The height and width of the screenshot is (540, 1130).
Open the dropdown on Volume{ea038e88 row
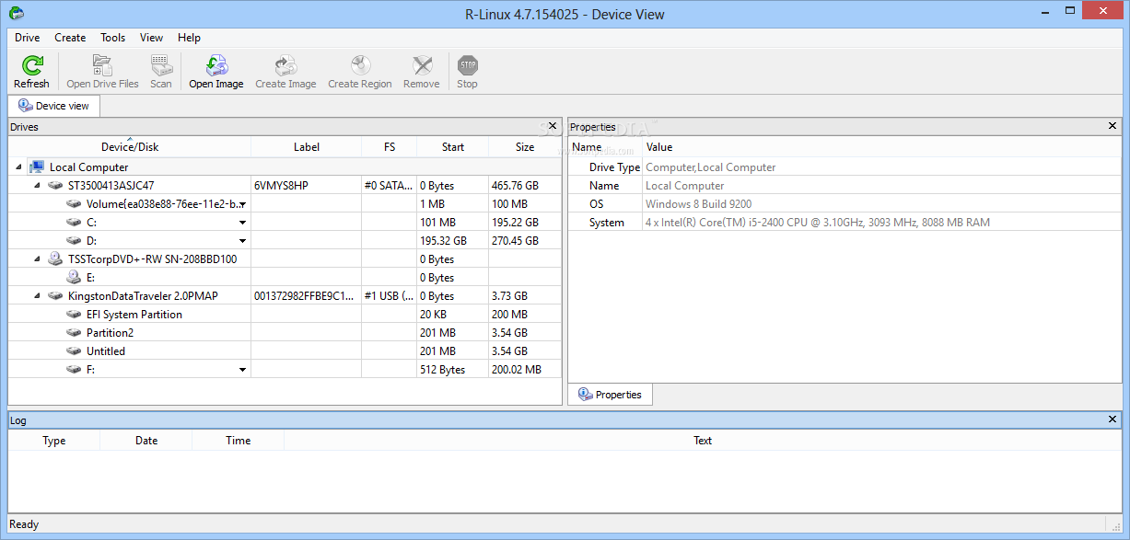pyautogui.click(x=243, y=204)
